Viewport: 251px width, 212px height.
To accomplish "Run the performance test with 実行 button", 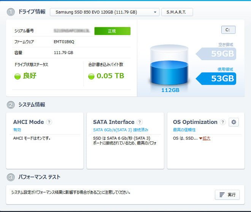I will [228, 195].
